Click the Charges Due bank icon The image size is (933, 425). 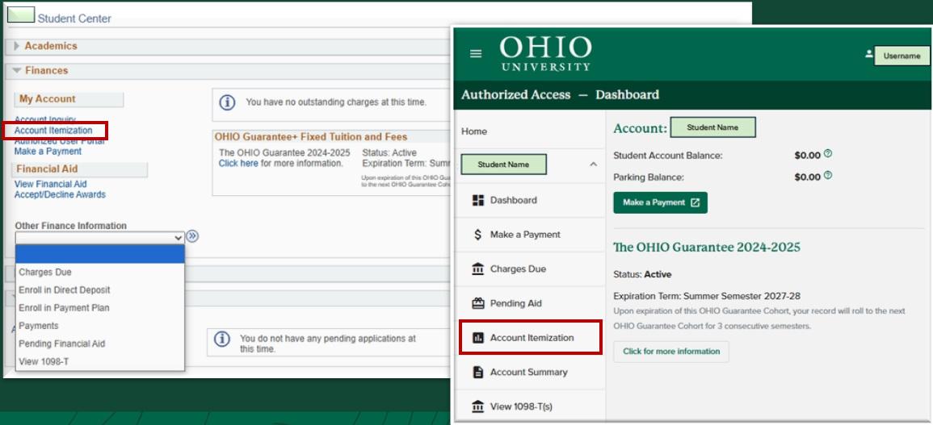(477, 269)
